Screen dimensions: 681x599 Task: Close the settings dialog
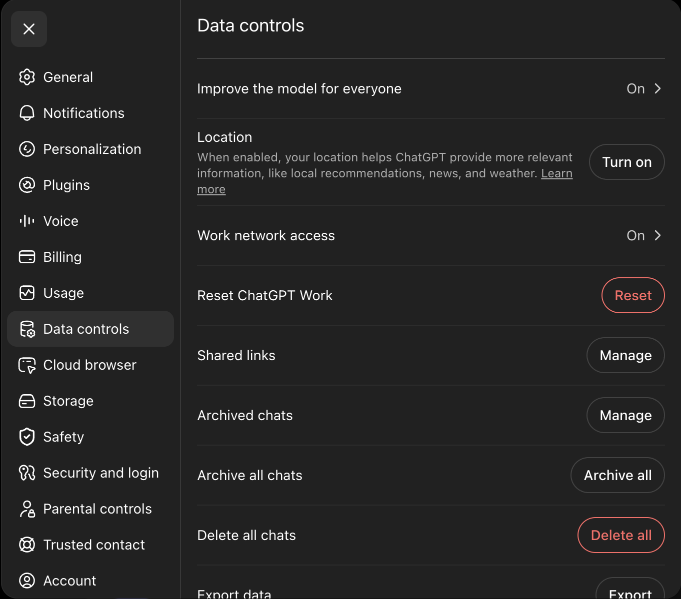click(x=29, y=29)
